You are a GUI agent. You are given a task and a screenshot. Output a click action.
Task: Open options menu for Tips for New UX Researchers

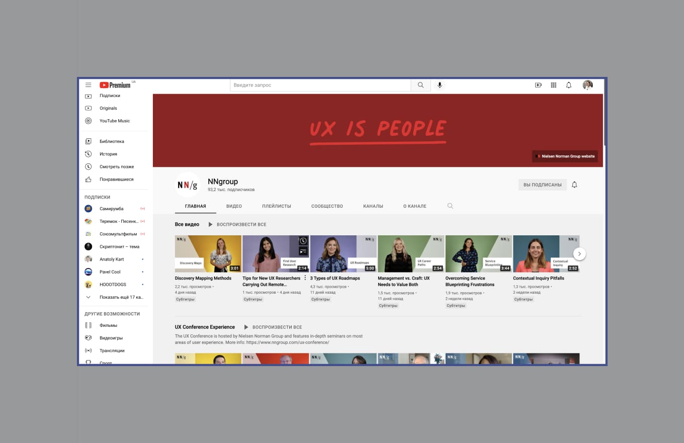click(305, 278)
